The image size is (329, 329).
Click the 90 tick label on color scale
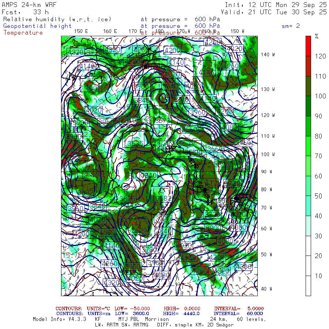pyautogui.click(x=318, y=116)
